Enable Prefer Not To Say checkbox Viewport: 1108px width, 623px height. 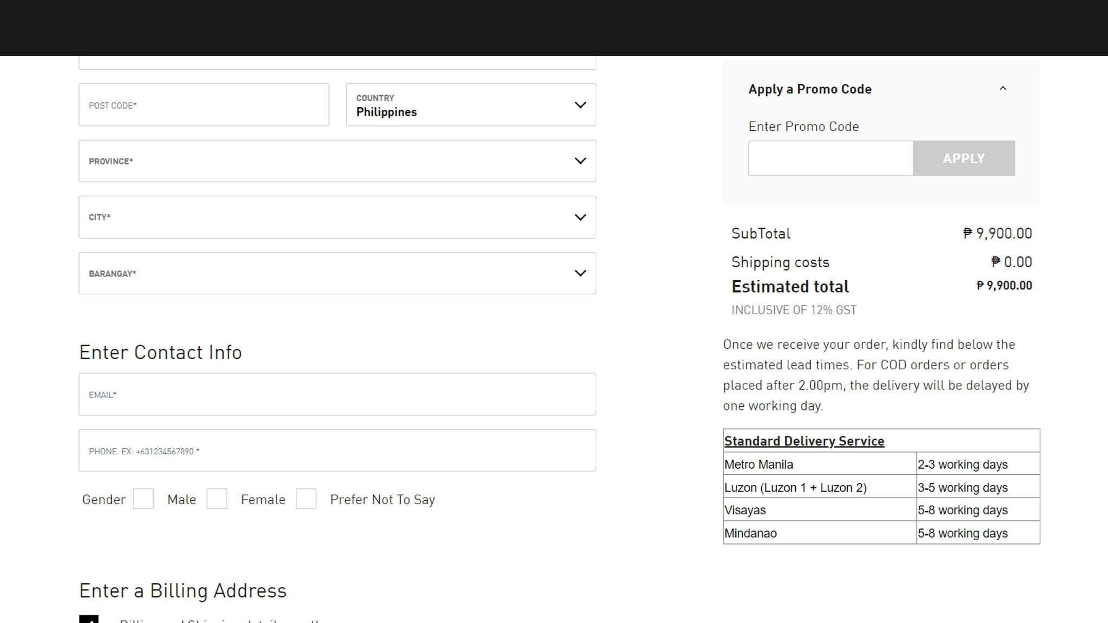tap(306, 500)
